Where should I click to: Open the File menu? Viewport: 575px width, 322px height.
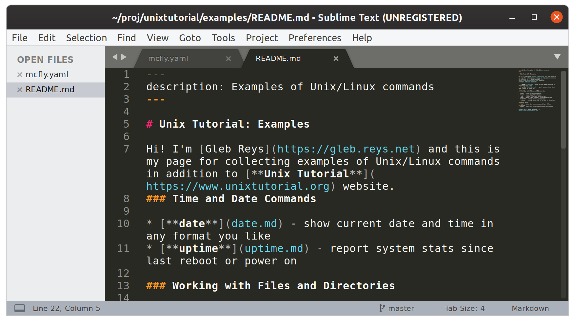[20, 38]
